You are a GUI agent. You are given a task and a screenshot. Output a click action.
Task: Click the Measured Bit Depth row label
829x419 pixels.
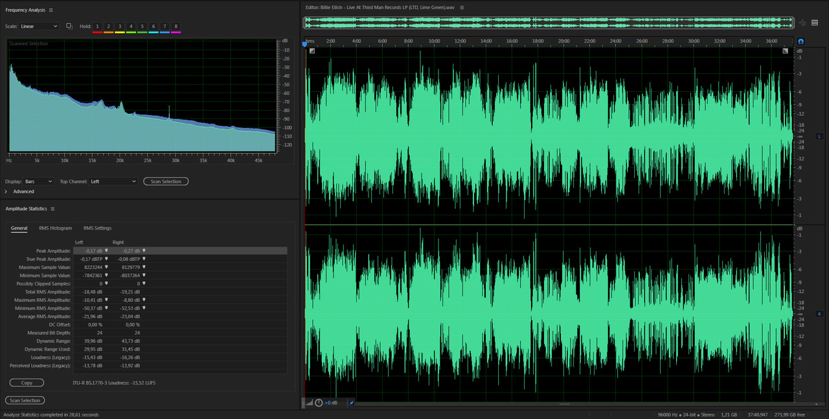49,333
